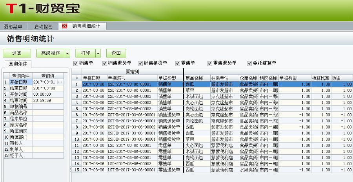The height and width of the screenshot is (182, 353).
Task: Open date picker ellipsis beside 开始日期 value
Action: pos(60,82)
